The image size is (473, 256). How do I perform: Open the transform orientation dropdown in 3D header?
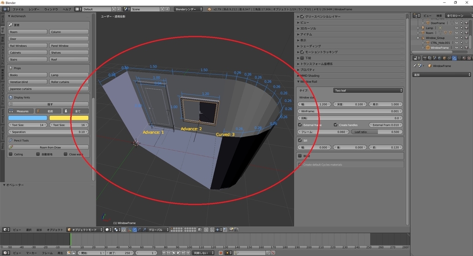158,230
